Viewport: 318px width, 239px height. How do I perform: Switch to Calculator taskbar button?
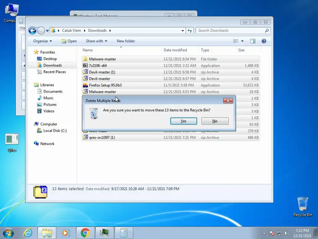tap(124, 233)
